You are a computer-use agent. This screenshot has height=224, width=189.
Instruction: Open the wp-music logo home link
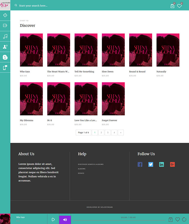point(5,5)
